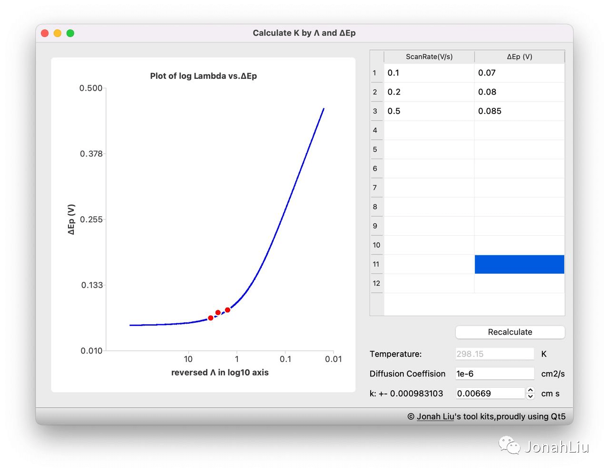Select the ΔEp cell containing 0.085
The height and width of the screenshot is (472, 609).
point(519,111)
